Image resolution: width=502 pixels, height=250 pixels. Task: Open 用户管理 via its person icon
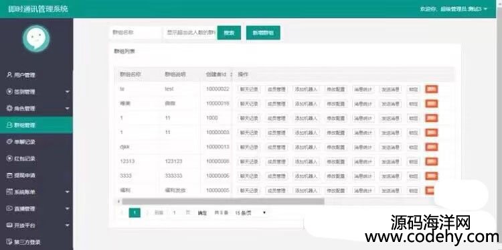(9, 74)
